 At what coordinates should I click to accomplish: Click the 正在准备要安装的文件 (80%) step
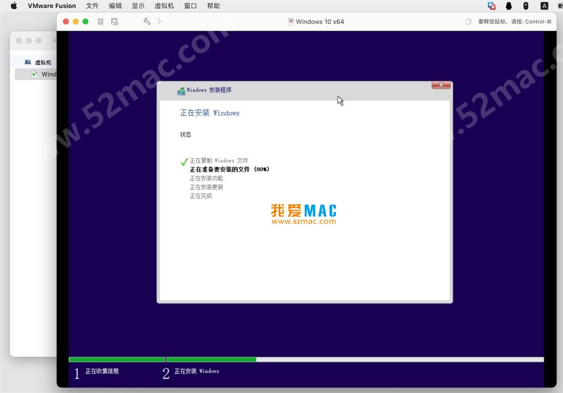pyautogui.click(x=230, y=169)
